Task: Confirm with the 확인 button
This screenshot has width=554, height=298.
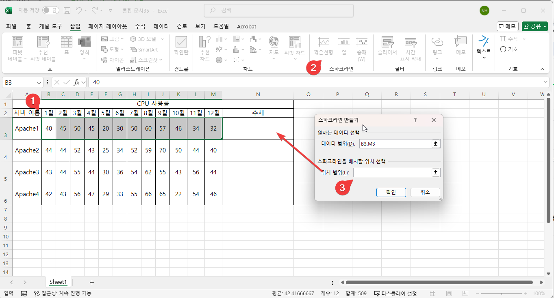Action: click(391, 192)
